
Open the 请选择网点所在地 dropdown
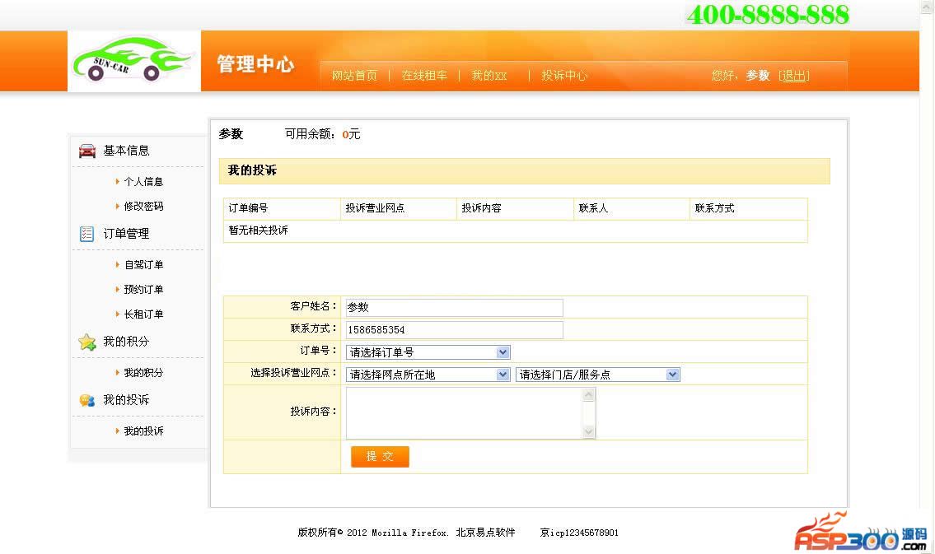(x=428, y=375)
